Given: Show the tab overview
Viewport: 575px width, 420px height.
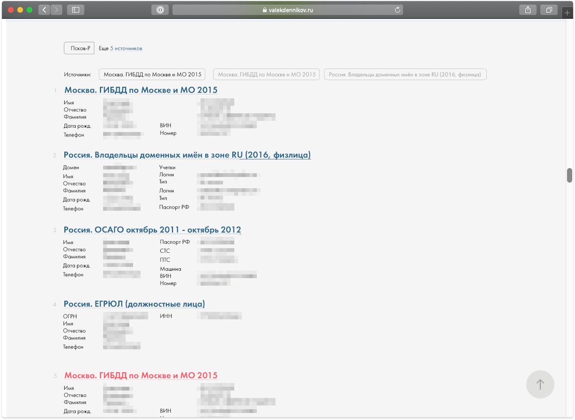Looking at the screenshot, I should pyautogui.click(x=549, y=10).
